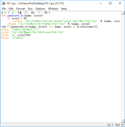
Task: Open the Window menu
Action: pos(53,9)
